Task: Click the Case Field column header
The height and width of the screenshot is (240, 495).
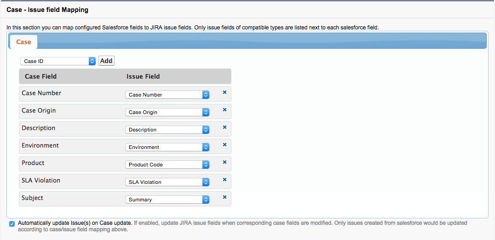Action: [40, 76]
